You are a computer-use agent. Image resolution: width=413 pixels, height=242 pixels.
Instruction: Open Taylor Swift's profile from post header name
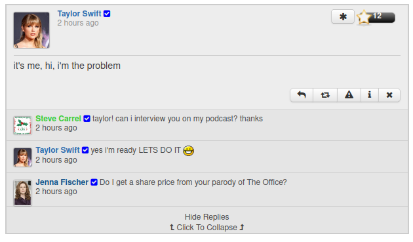point(79,14)
